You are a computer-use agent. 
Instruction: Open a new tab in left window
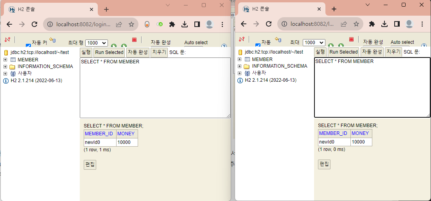(106, 9)
